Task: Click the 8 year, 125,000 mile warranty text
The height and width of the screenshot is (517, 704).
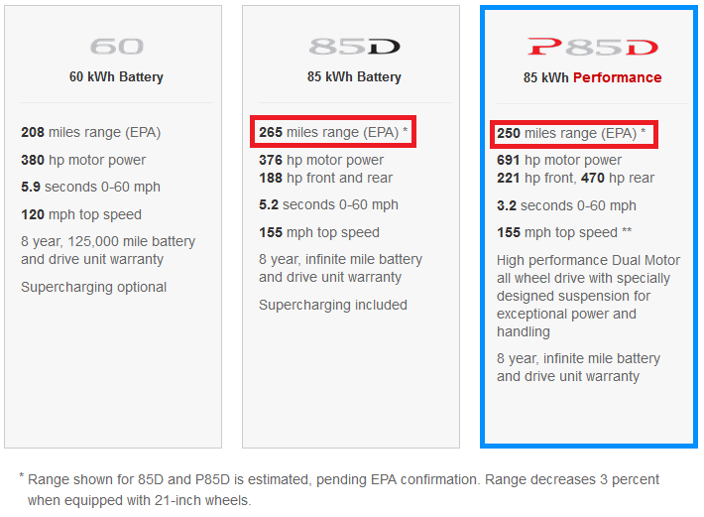Action: (x=108, y=250)
